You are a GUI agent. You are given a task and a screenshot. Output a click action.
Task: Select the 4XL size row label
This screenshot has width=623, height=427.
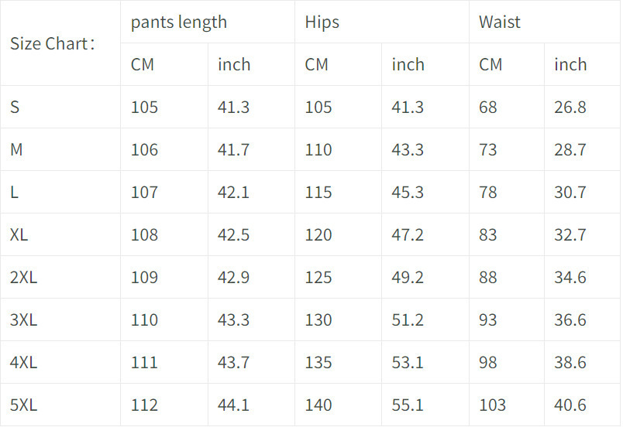click(23, 362)
